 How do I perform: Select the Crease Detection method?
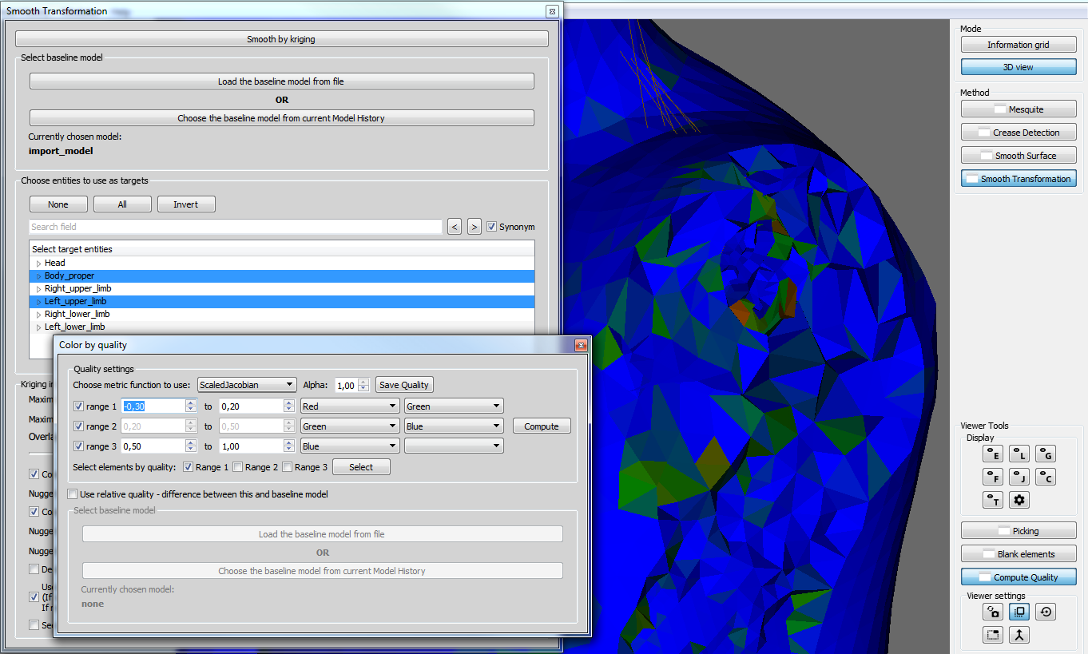click(x=1019, y=133)
